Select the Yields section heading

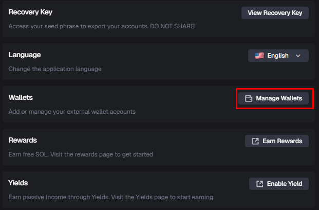coord(18,183)
